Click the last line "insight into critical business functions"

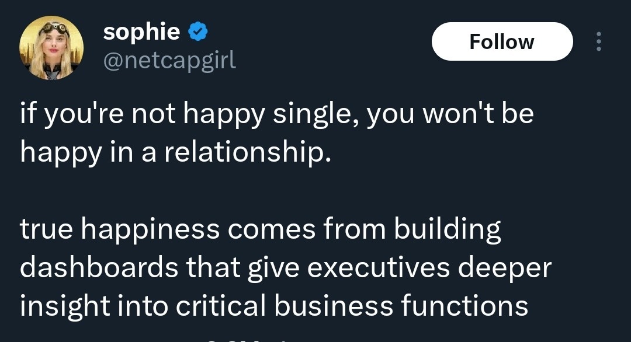pyautogui.click(x=273, y=306)
